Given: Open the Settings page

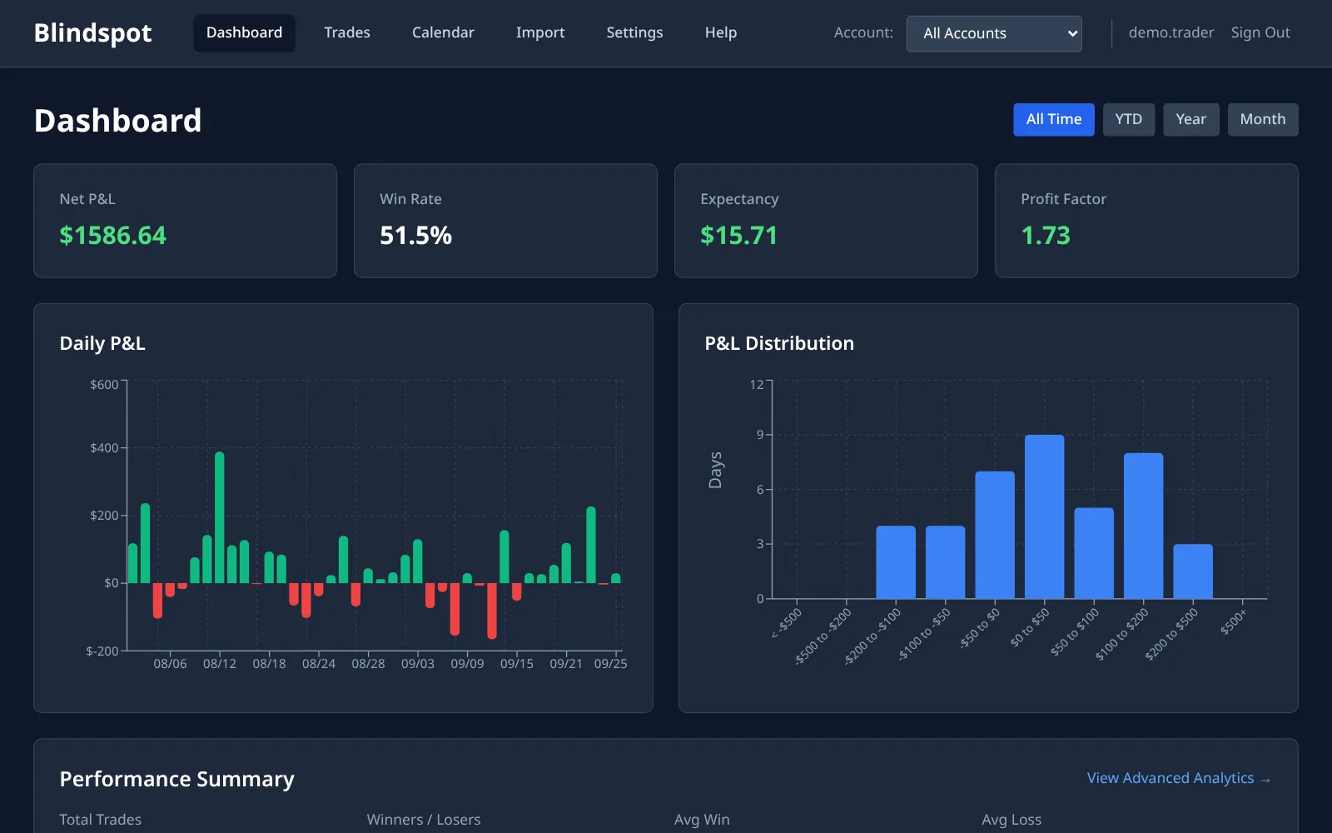Looking at the screenshot, I should tap(634, 32).
